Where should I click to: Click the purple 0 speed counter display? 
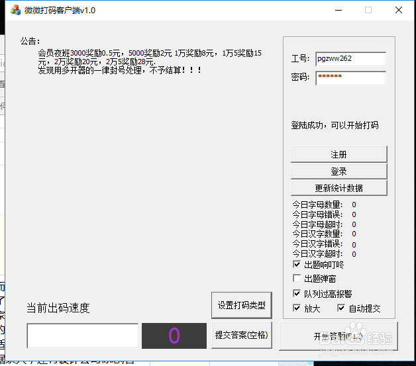click(174, 336)
